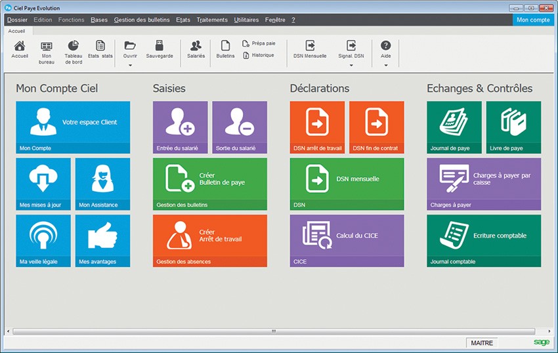The height and width of the screenshot is (353, 558).
Task: Expand the Signal. DSN dropdown arrow
Action: click(351, 65)
